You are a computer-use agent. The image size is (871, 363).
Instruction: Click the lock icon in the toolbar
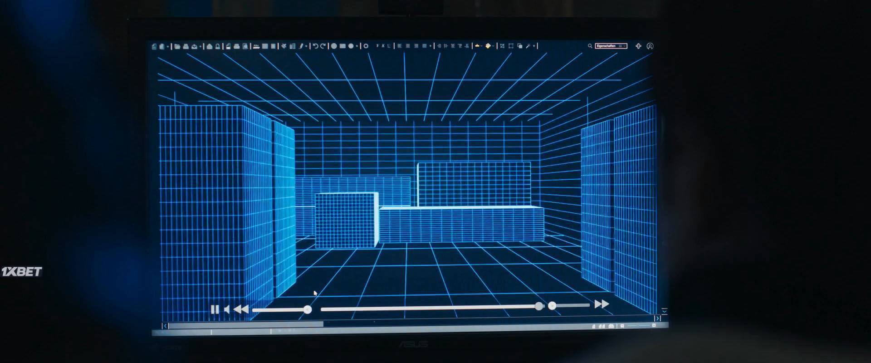(218, 46)
